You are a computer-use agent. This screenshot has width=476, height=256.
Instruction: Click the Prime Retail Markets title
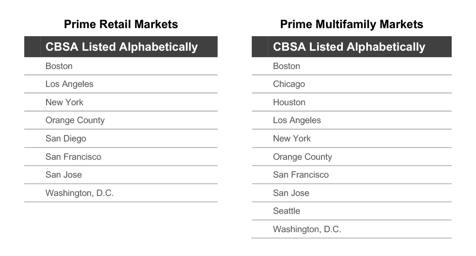coord(121,24)
